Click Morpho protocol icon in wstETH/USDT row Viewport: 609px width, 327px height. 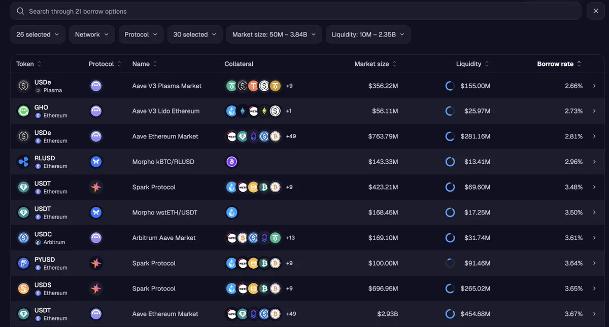(x=96, y=212)
